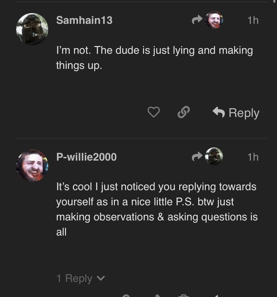Click the small avatar in Samhain13's post header
Screen dimensions: 277x297
[x=214, y=20]
